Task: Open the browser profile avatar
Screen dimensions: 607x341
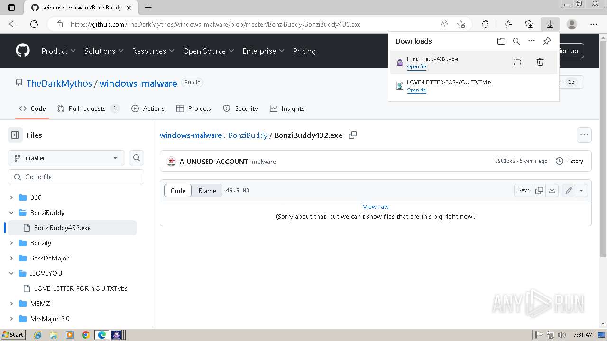Action: 572,24
